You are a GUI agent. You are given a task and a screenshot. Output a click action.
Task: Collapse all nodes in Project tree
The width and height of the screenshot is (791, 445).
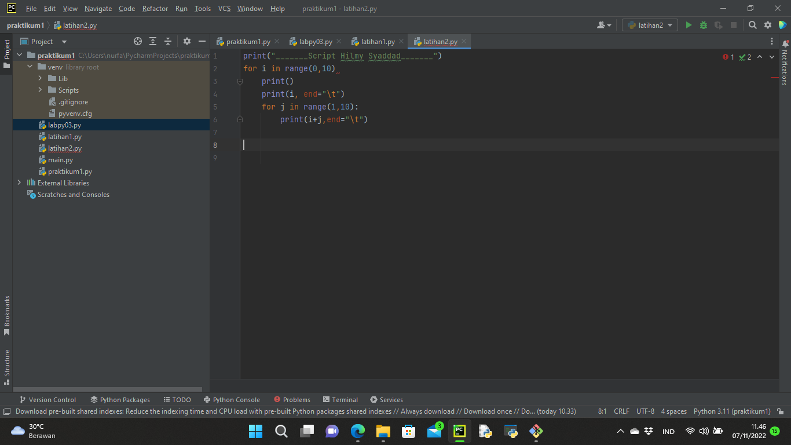(x=169, y=41)
